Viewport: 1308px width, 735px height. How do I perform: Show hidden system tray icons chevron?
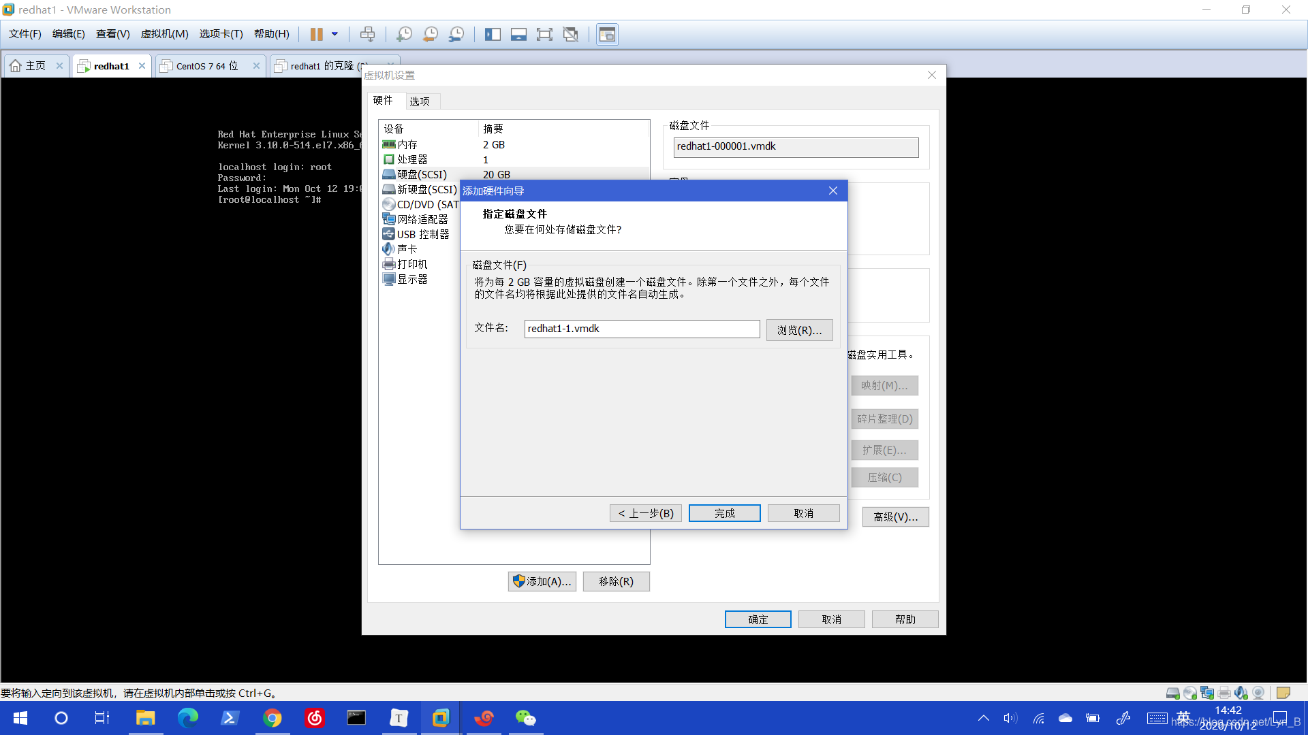click(x=983, y=718)
